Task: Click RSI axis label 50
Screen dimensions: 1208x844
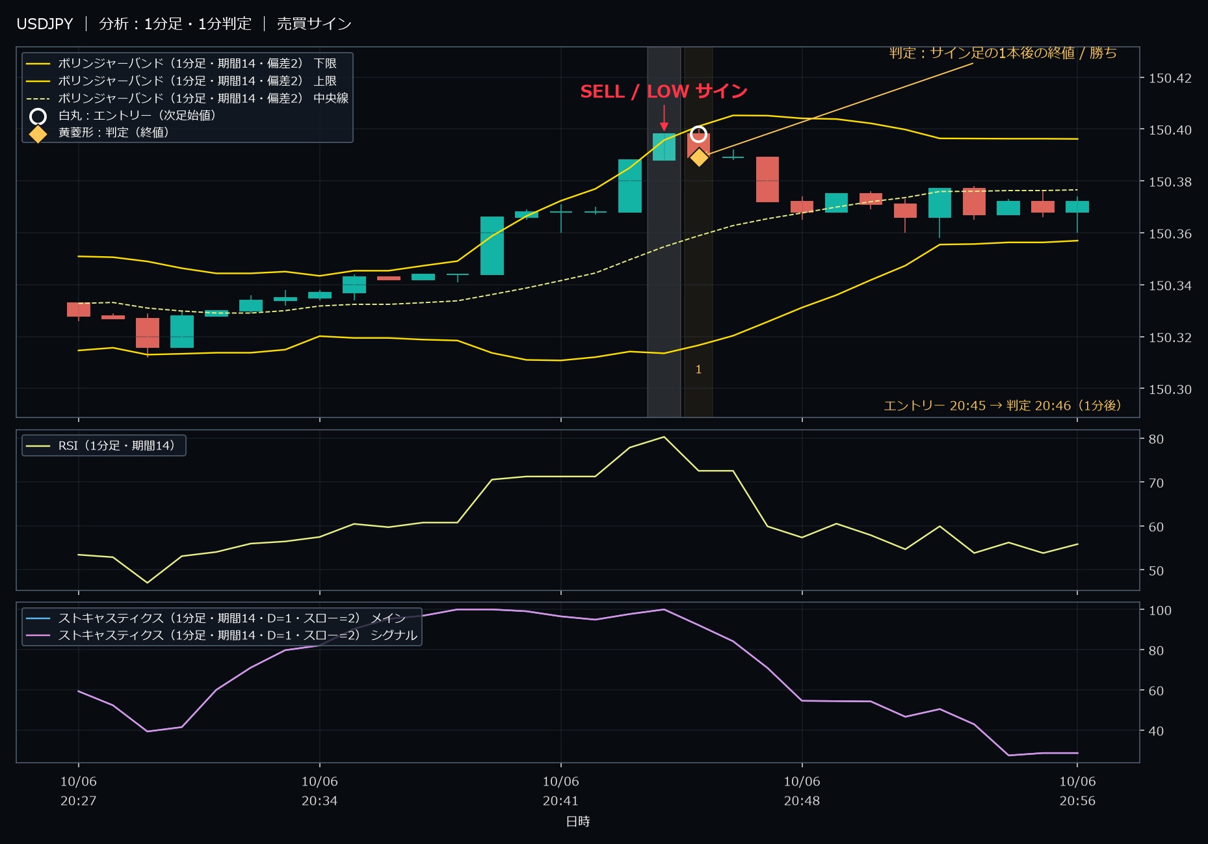Action: click(1156, 571)
